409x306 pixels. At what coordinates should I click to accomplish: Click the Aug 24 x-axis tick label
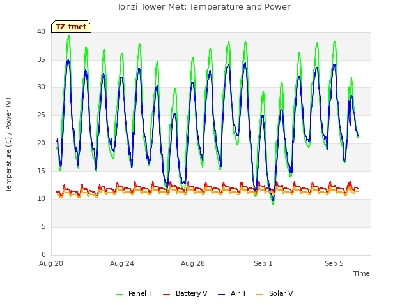122,263
